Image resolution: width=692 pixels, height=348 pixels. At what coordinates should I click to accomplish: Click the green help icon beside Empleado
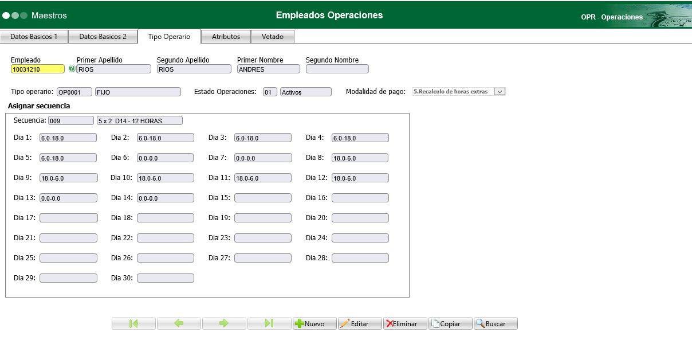[x=72, y=69]
